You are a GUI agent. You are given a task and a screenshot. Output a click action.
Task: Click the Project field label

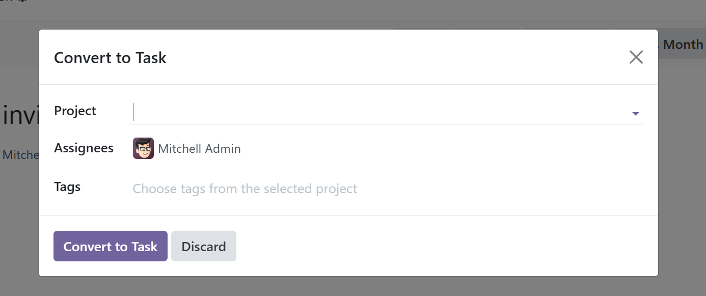point(75,111)
